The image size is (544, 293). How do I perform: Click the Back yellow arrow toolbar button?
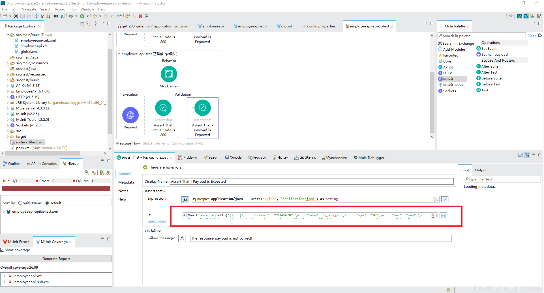pyautogui.click(x=95, y=16)
